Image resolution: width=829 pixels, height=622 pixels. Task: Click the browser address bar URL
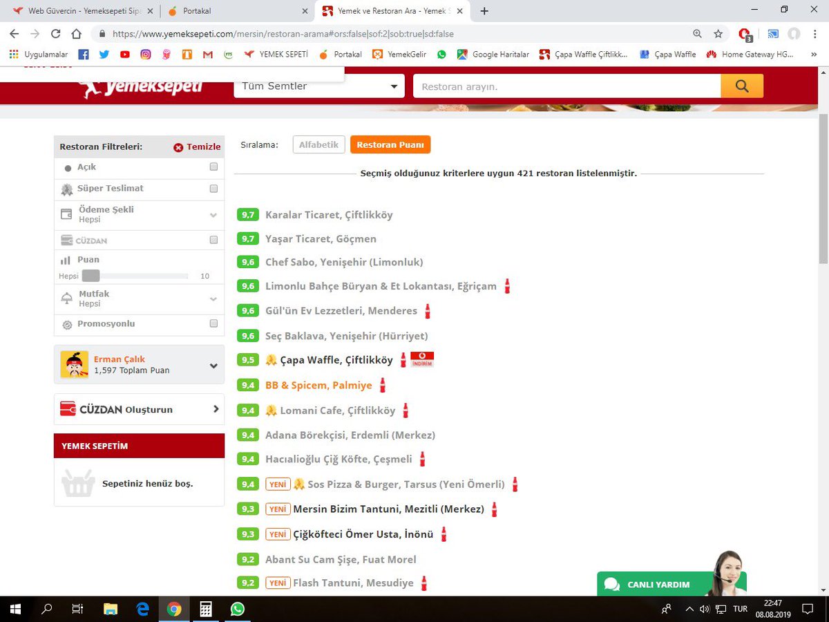coord(283,33)
